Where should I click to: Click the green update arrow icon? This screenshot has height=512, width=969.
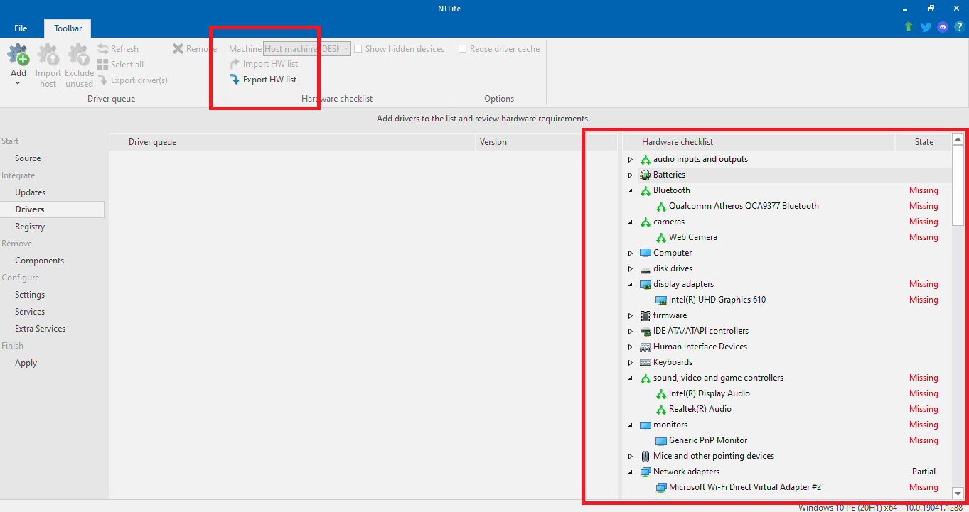(x=908, y=26)
